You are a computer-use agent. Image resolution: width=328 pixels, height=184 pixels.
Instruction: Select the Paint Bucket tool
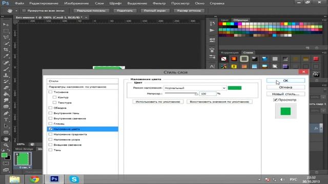coord(6,94)
